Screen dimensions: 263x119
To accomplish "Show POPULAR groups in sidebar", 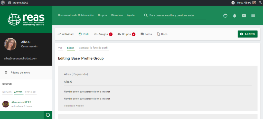I will [30, 92].
